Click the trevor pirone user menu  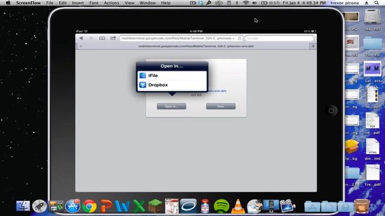coord(345,3)
